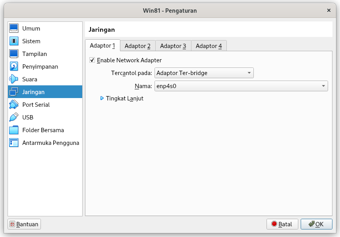Click the Sistem chip icon
This screenshot has height=237, width=340.
point(14,41)
